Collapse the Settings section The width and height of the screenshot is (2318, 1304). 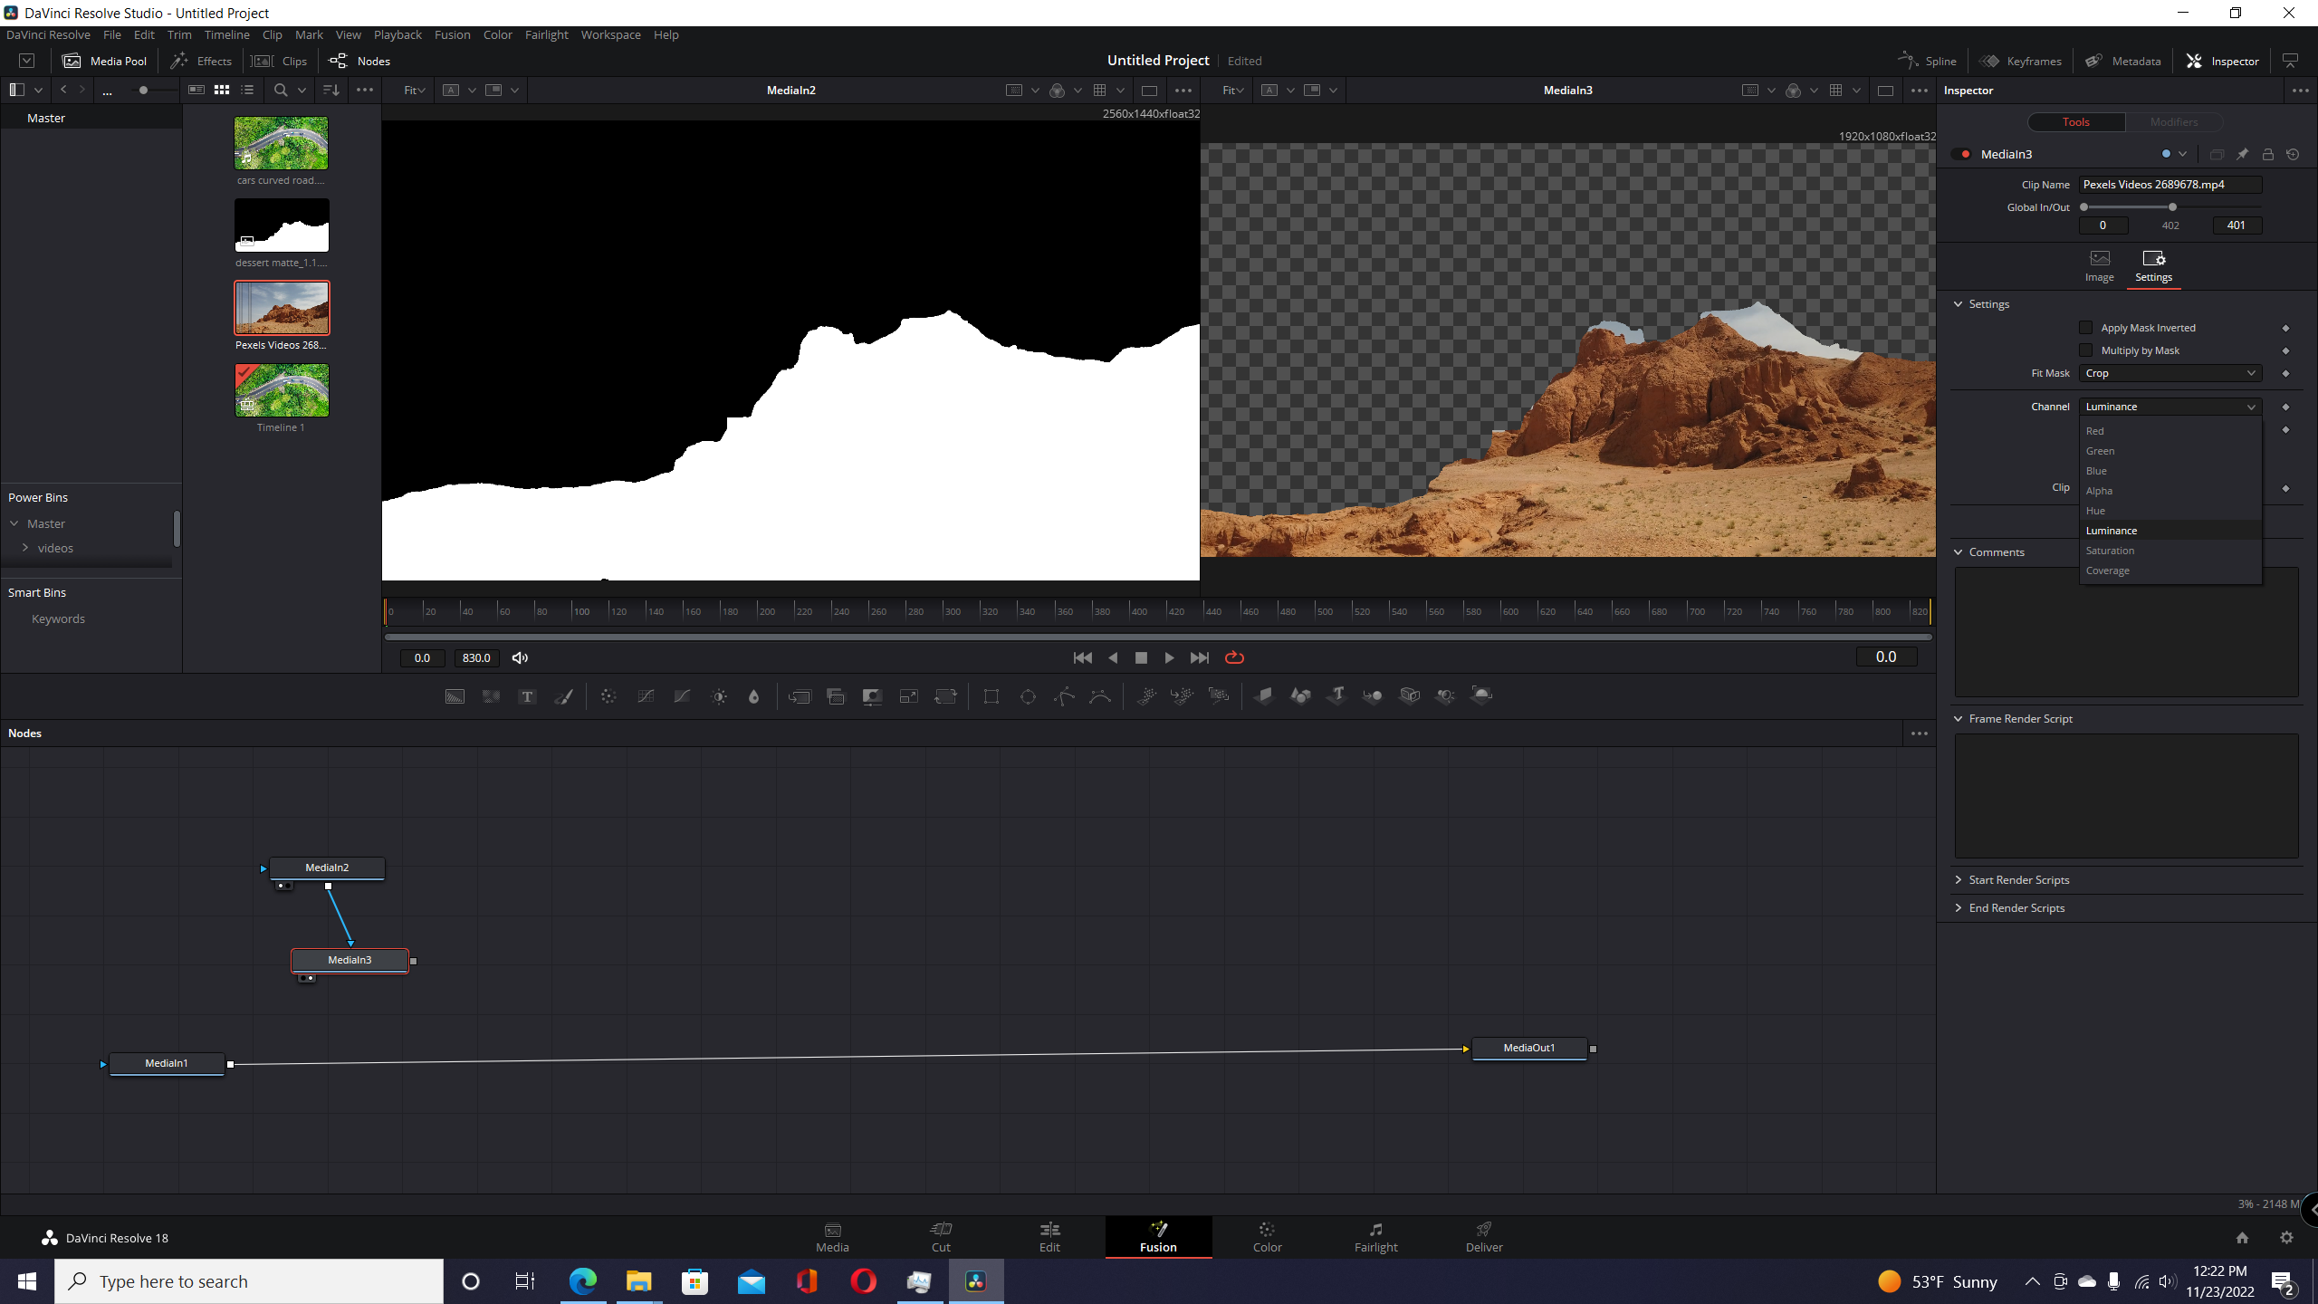pos(1959,304)
